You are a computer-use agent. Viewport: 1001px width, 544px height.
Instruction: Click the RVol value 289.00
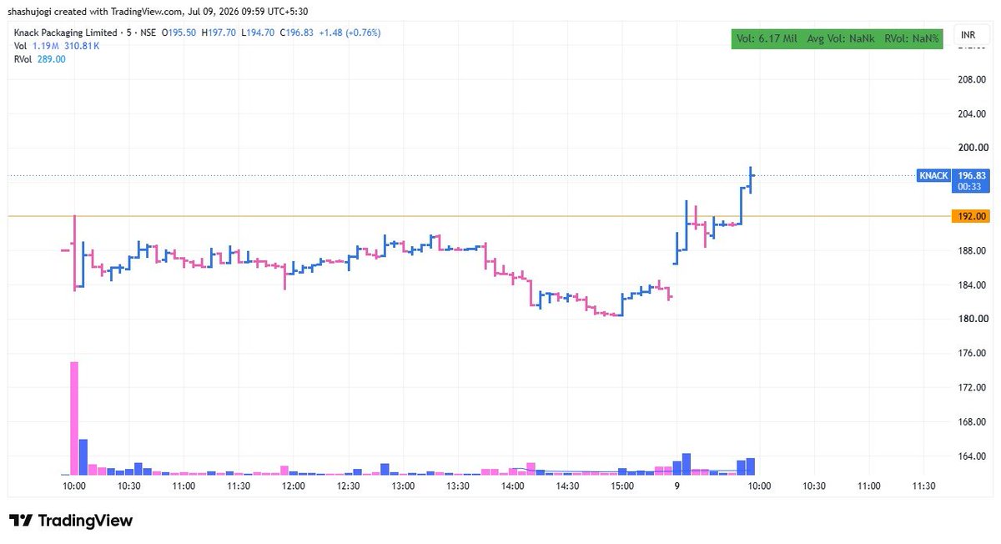(52, 58)
